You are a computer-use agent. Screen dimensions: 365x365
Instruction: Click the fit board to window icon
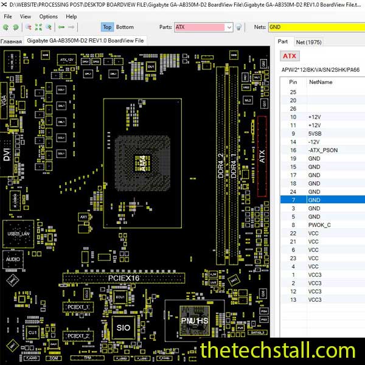[x=38, y=27]
